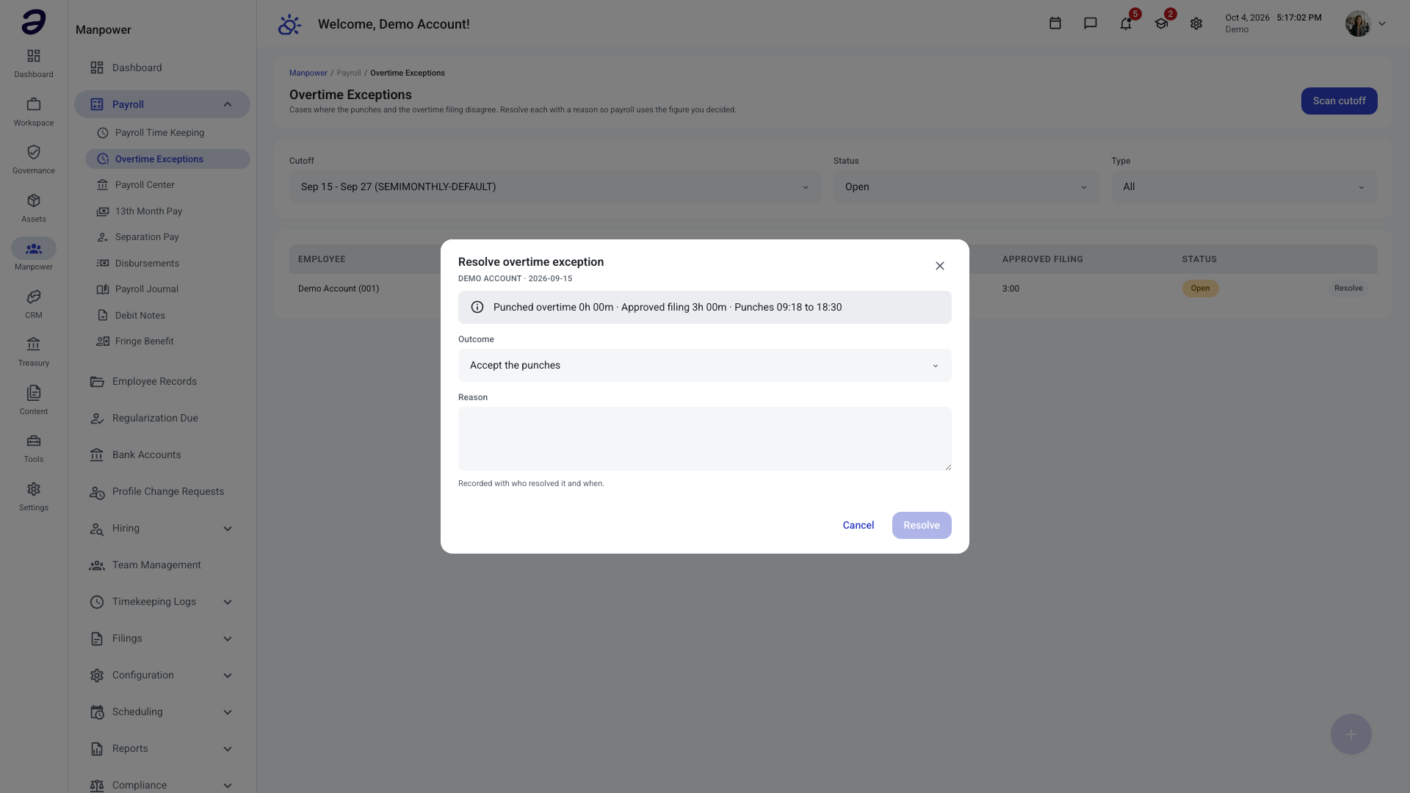This screenshot has width=1410, height=793.
Task: Open Content in the left rail
Action: click(x=34, y=400)
